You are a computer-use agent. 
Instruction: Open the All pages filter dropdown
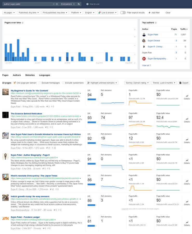9,13
